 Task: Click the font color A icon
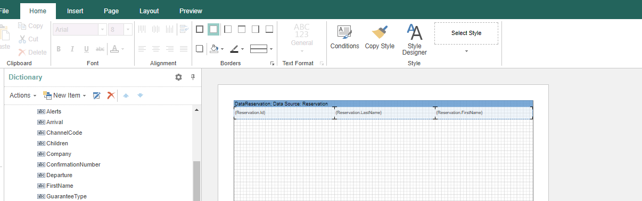pos(114,49)
